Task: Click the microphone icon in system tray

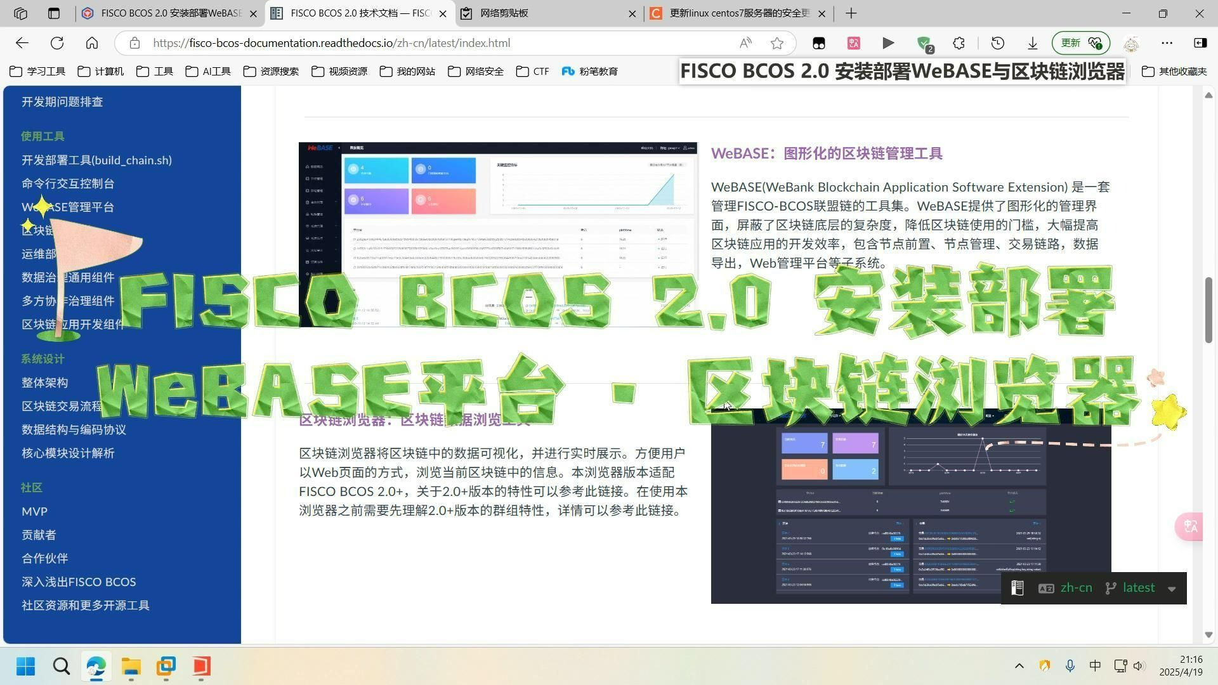Action: point(1070,666)
